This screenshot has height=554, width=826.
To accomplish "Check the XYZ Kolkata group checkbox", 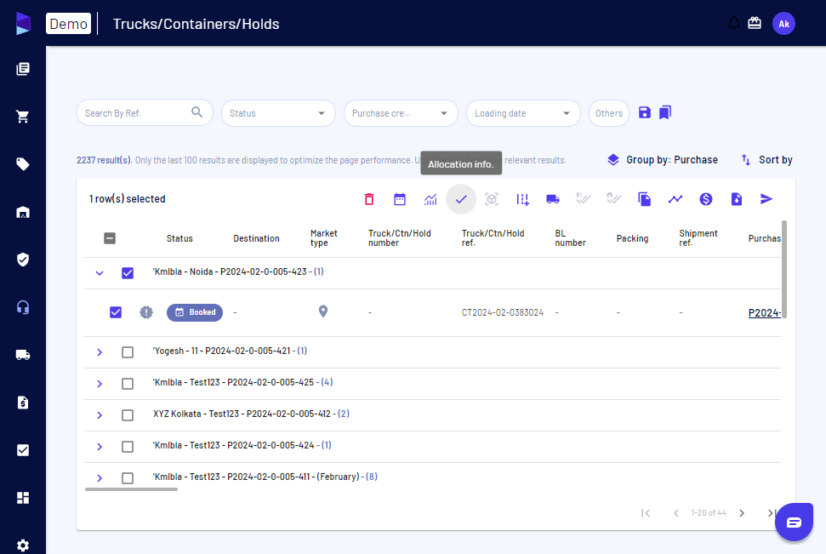I will [128, 415].
